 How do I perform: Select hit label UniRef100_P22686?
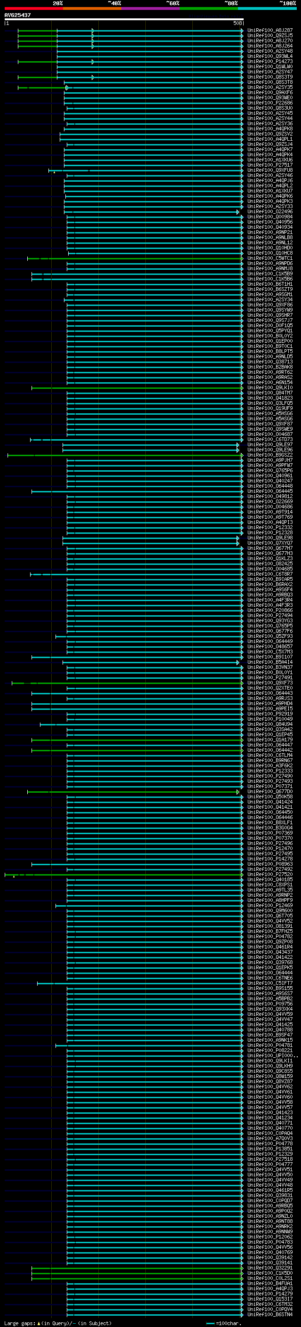click(x=270, y=103)
